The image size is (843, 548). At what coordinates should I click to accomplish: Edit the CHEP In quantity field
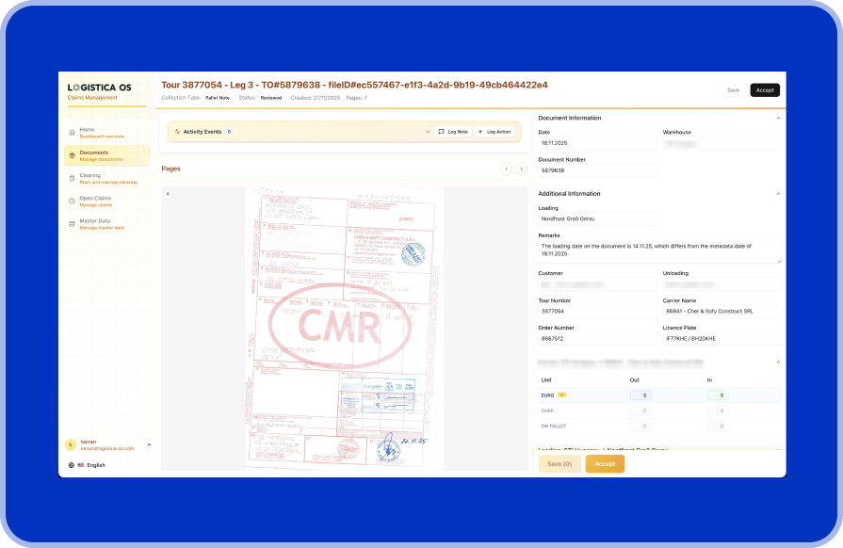718,411
